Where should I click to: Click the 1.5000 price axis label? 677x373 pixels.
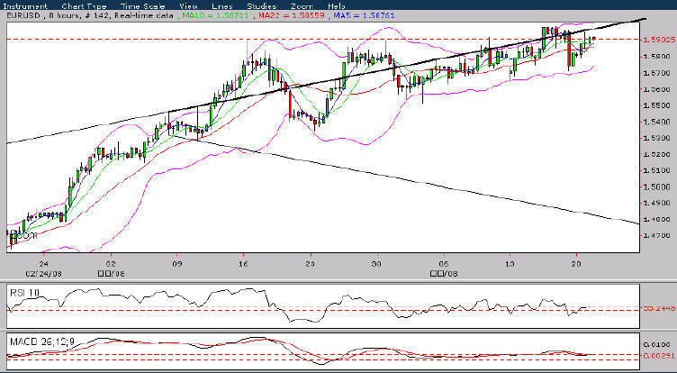[657, 186]
